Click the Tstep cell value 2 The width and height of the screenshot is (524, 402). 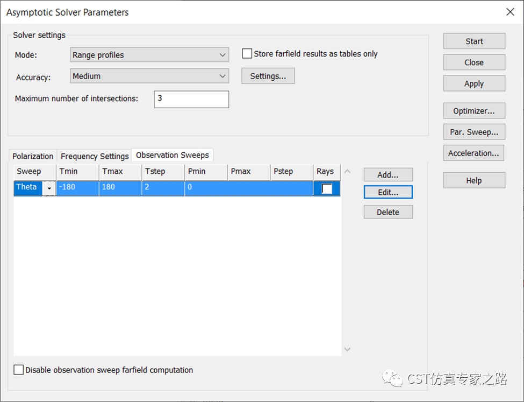pos(163,188)
